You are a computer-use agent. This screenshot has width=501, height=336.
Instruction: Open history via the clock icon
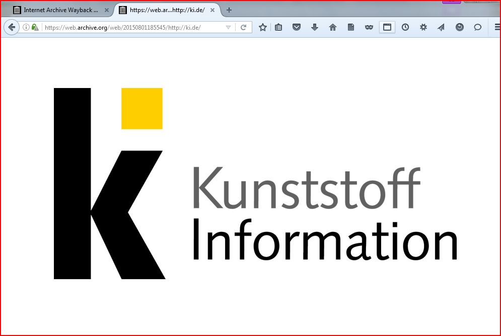coord(405,28)
